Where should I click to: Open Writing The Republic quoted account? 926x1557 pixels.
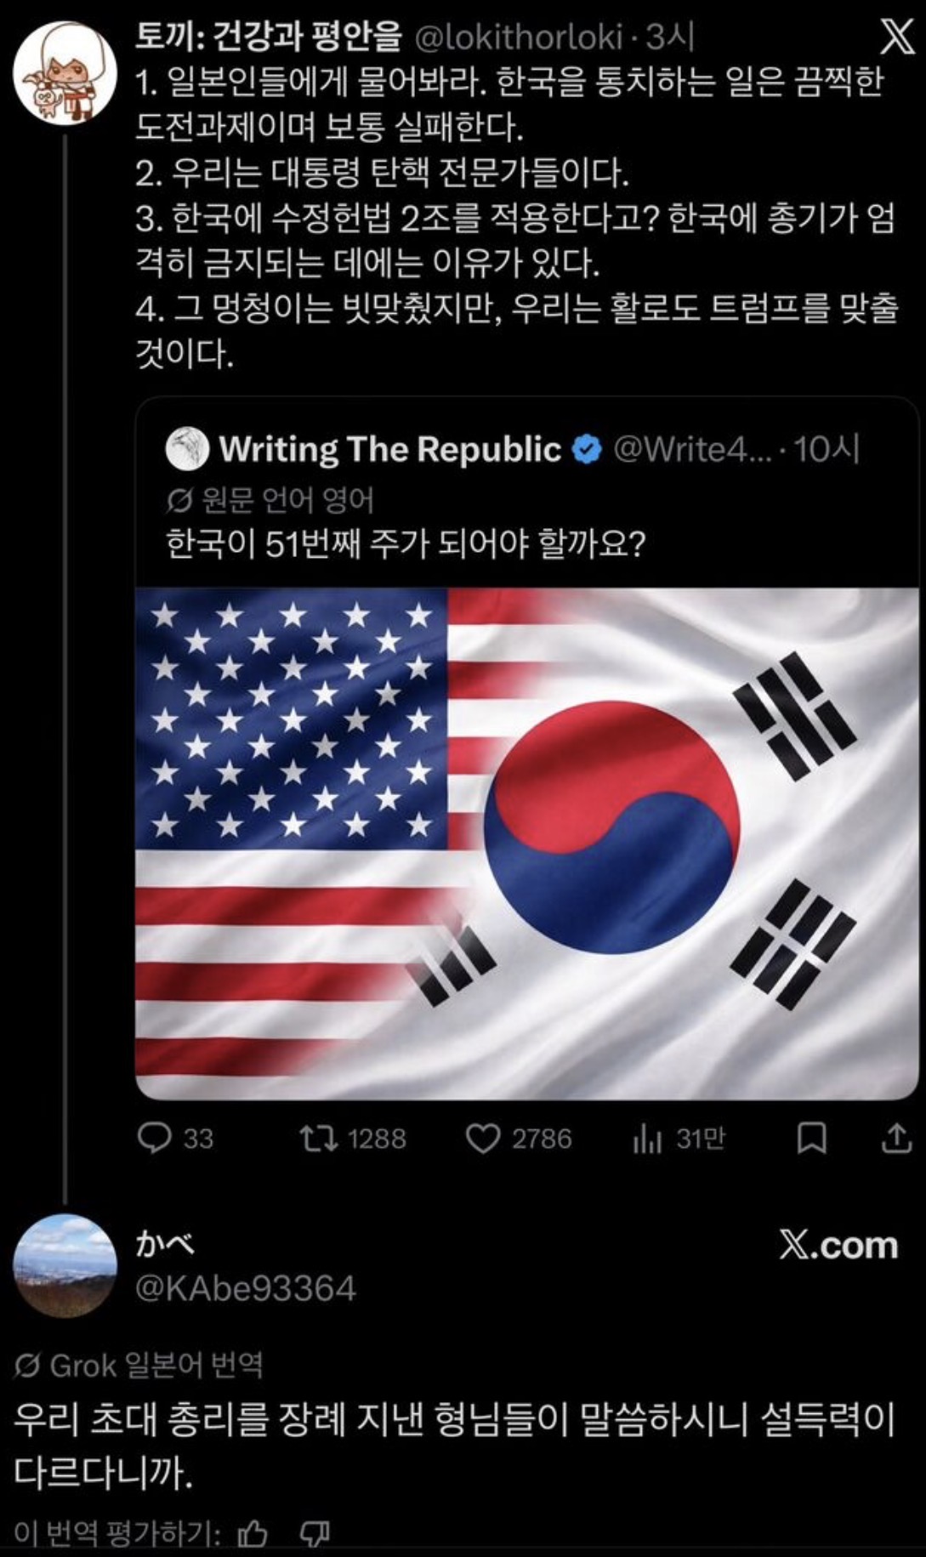[x=390, y=450]
